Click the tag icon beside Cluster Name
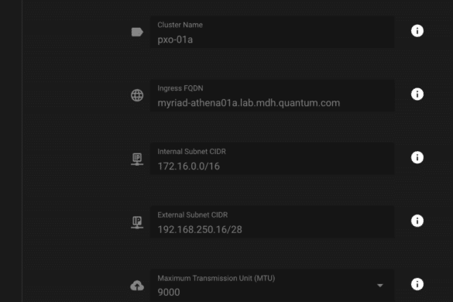The width and height of the screenshot is (453, 302). (137, 32)
